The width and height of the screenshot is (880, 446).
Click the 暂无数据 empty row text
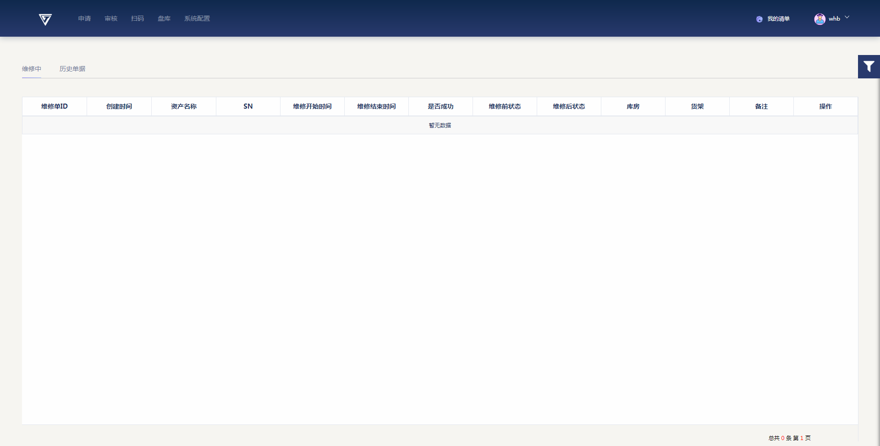(440, 125)
